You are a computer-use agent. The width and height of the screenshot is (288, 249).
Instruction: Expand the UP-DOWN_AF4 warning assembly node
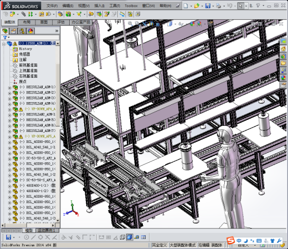coord(9,110)
